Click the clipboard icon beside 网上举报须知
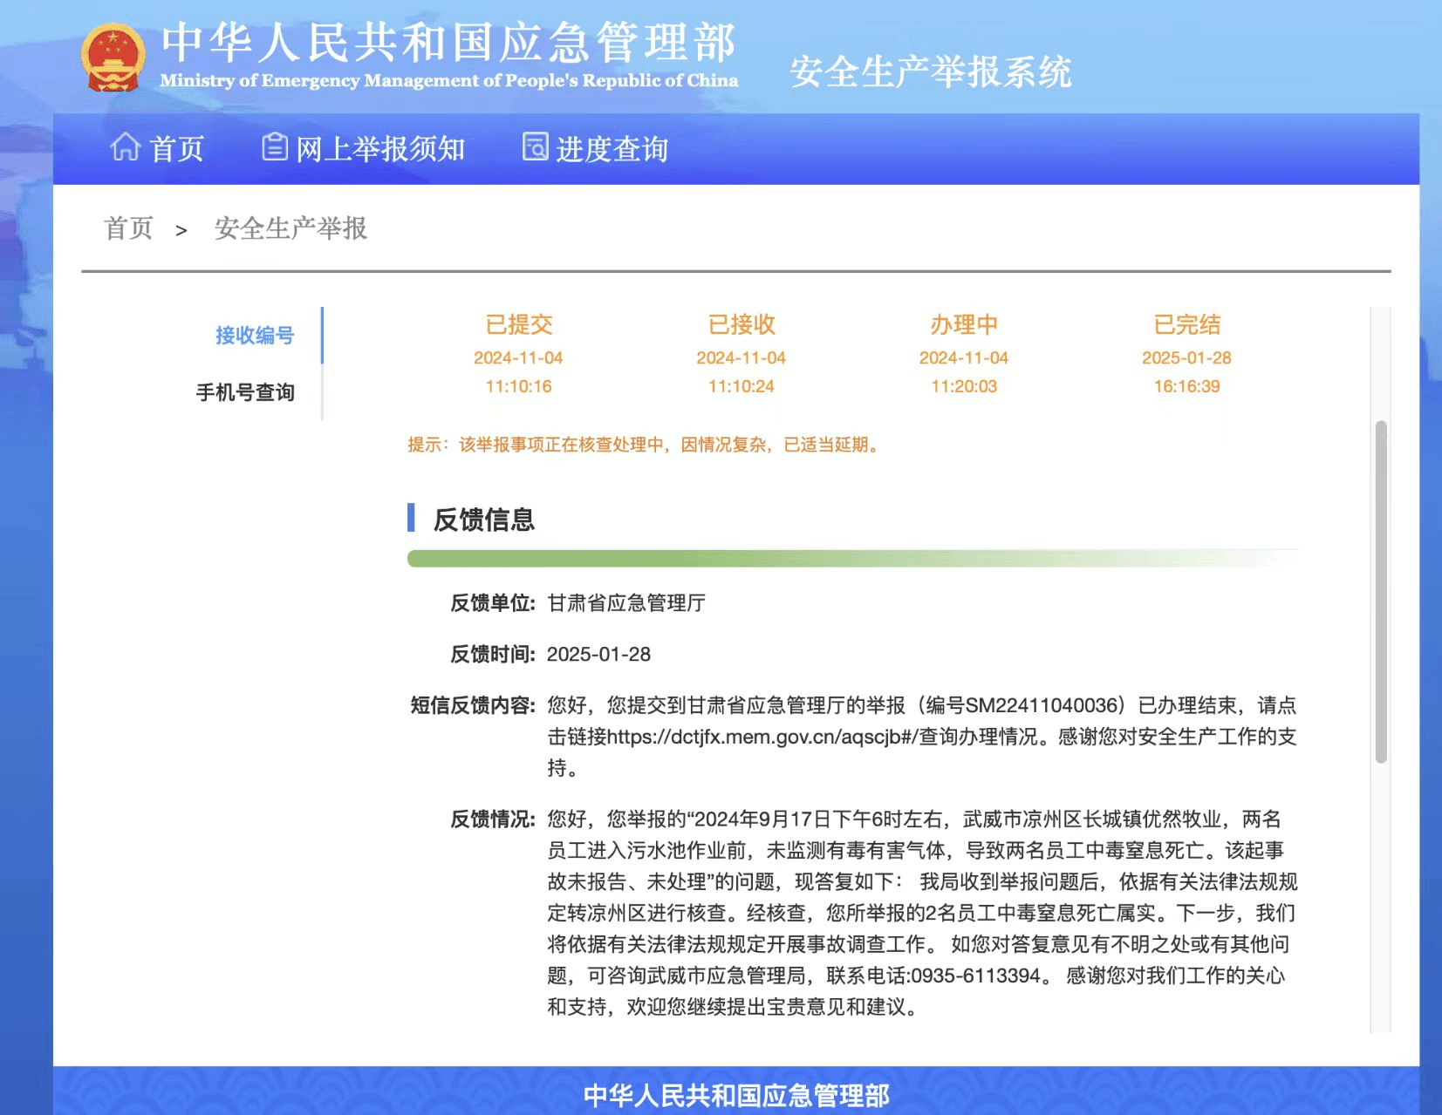Screen dimensions: 1442x1115 point(275,148)
